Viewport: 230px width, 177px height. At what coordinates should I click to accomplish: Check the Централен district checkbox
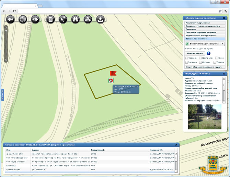coord(200,58)
